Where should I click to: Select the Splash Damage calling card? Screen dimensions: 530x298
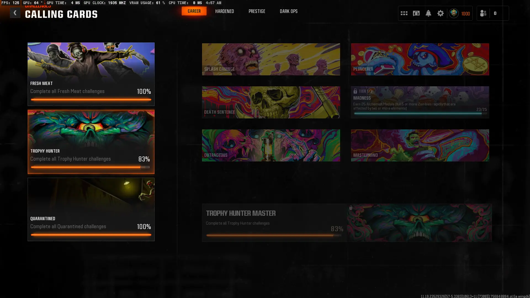[x=271, y=59]
